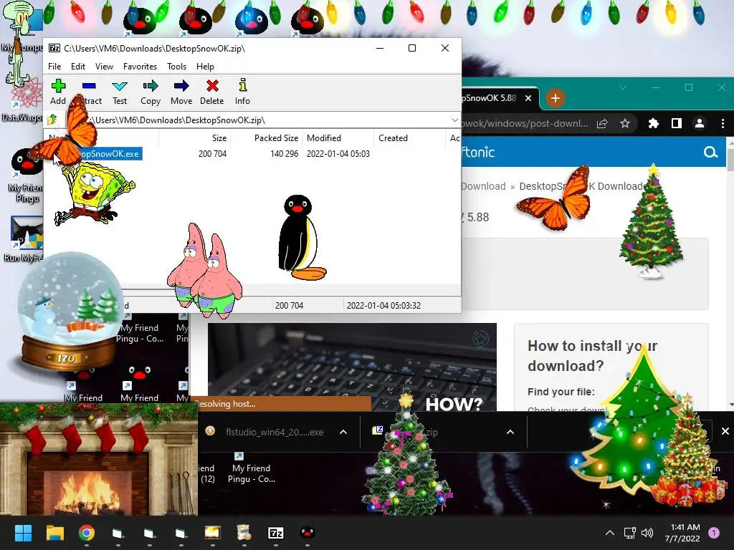
Task: Open the Favorites menu in 7-Zip
Action: [x=140, y=67]
